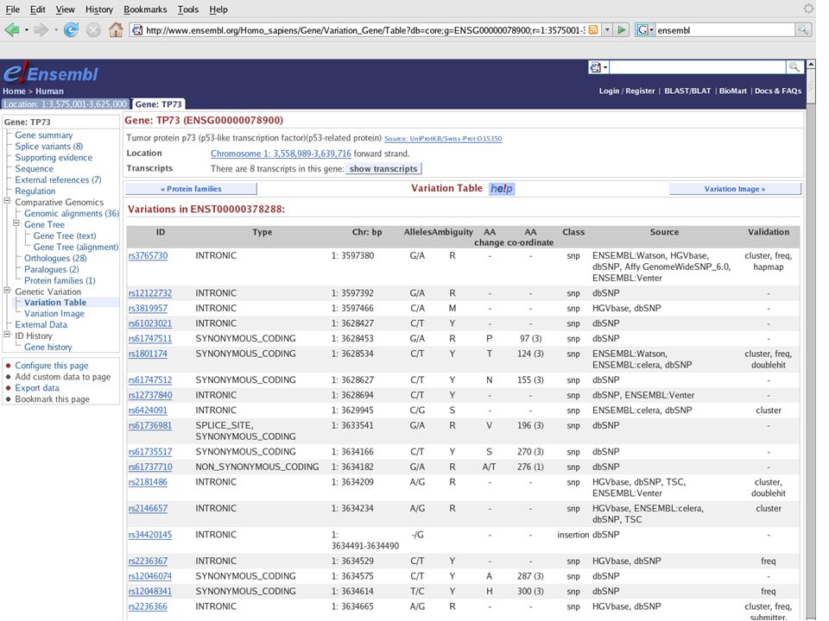Collapse the Comparative Genomics tree node
Viewport: 829px width, 621px height.
point(8,201)
